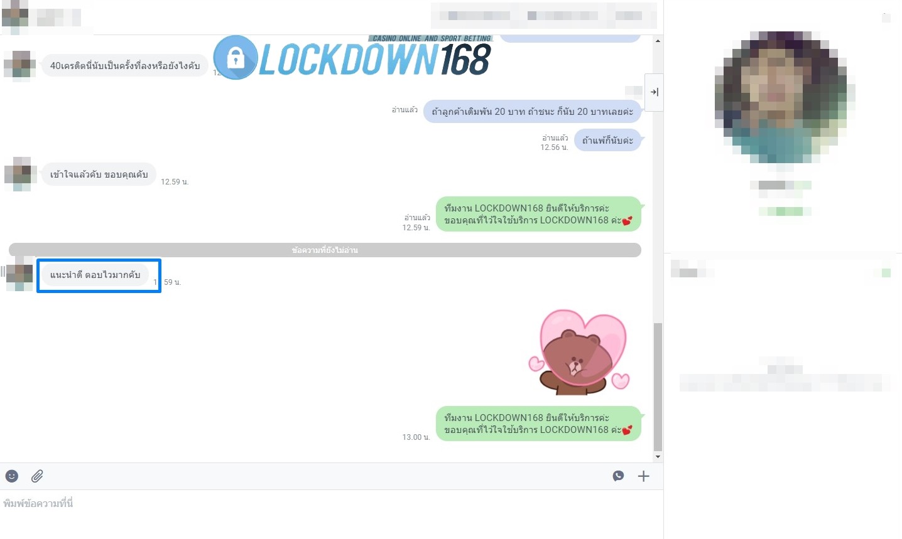Open the emoji sticker picker
The width and height of the screenshot is (902, 539).
(12, 476)
